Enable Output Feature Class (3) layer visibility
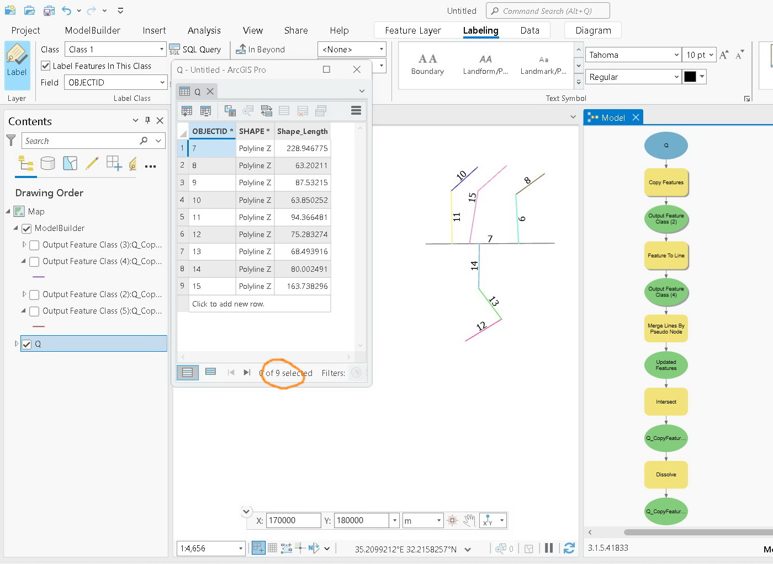 coord(34,244)
